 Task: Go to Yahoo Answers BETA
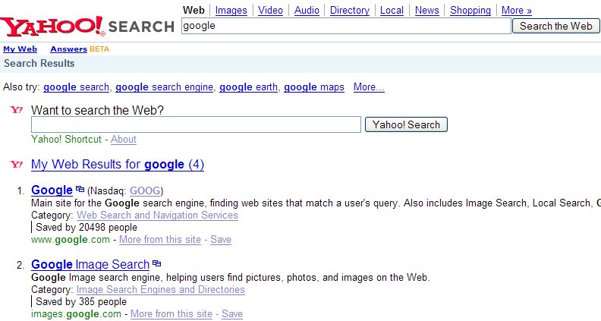pos(68,49)
